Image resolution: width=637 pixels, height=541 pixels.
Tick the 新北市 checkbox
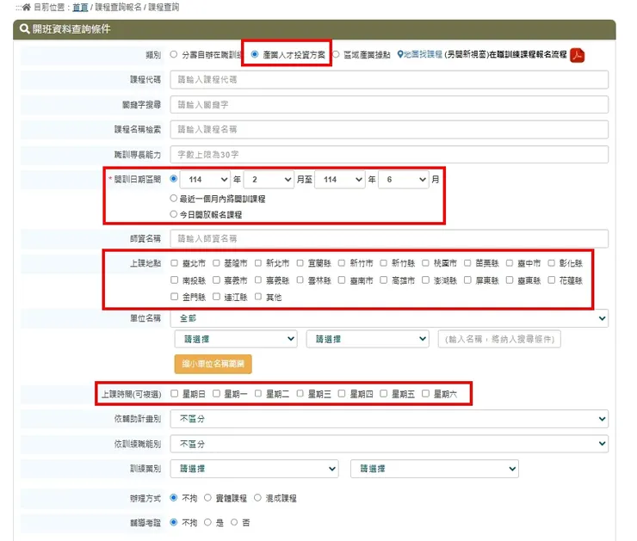click(258, 263)
